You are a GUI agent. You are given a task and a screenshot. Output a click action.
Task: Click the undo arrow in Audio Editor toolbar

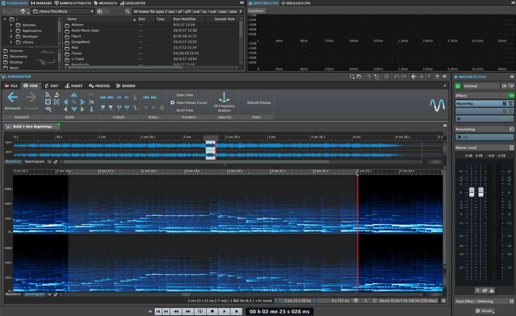coord(396,77)
